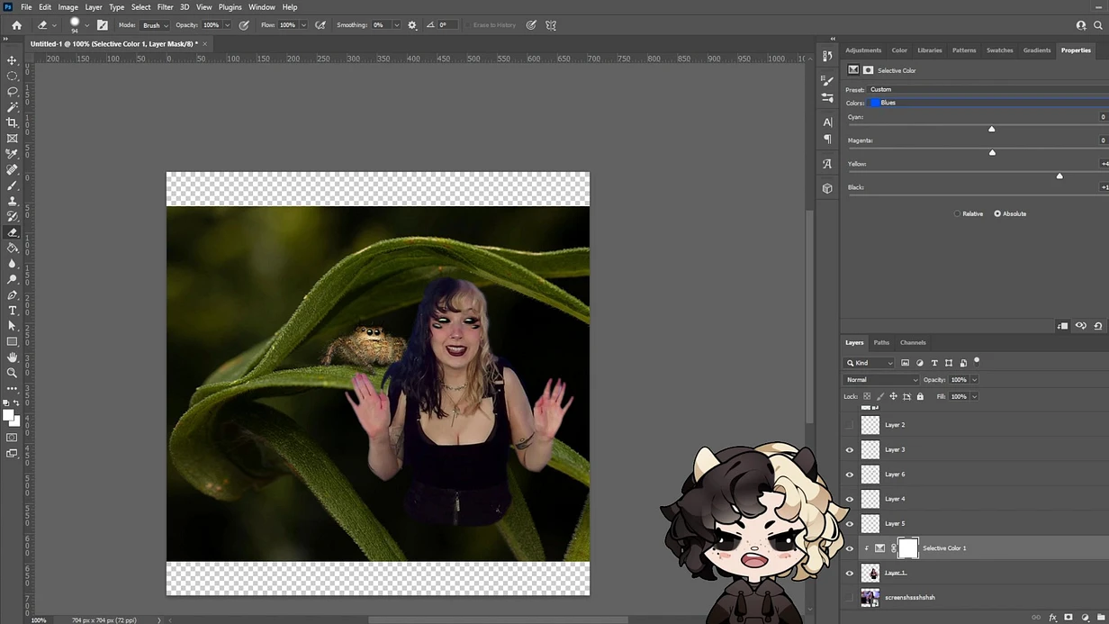Click the lock all layers padlock icon
Screen dimensions: 1109x624
tap(920, 396)
